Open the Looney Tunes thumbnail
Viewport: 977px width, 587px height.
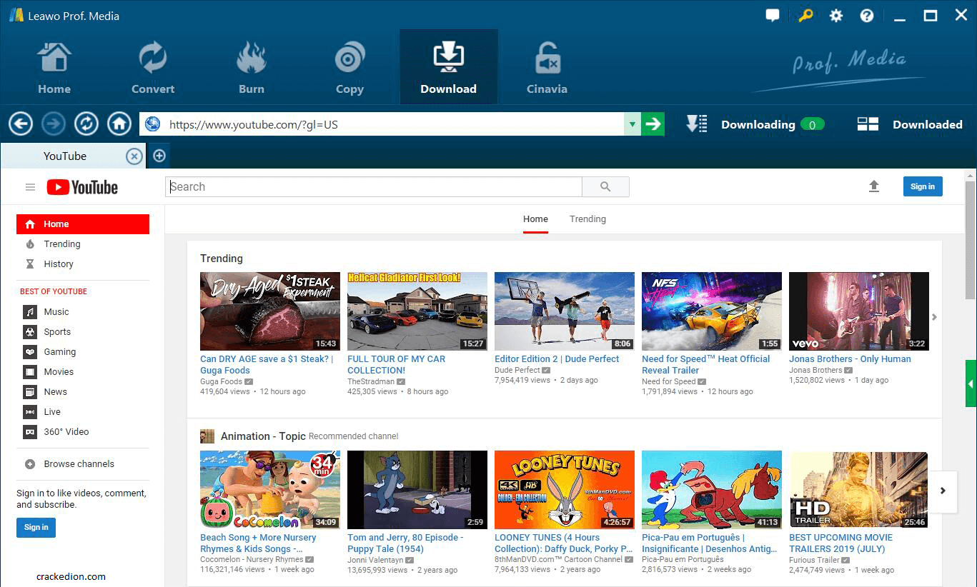click(x=565, y=490)
